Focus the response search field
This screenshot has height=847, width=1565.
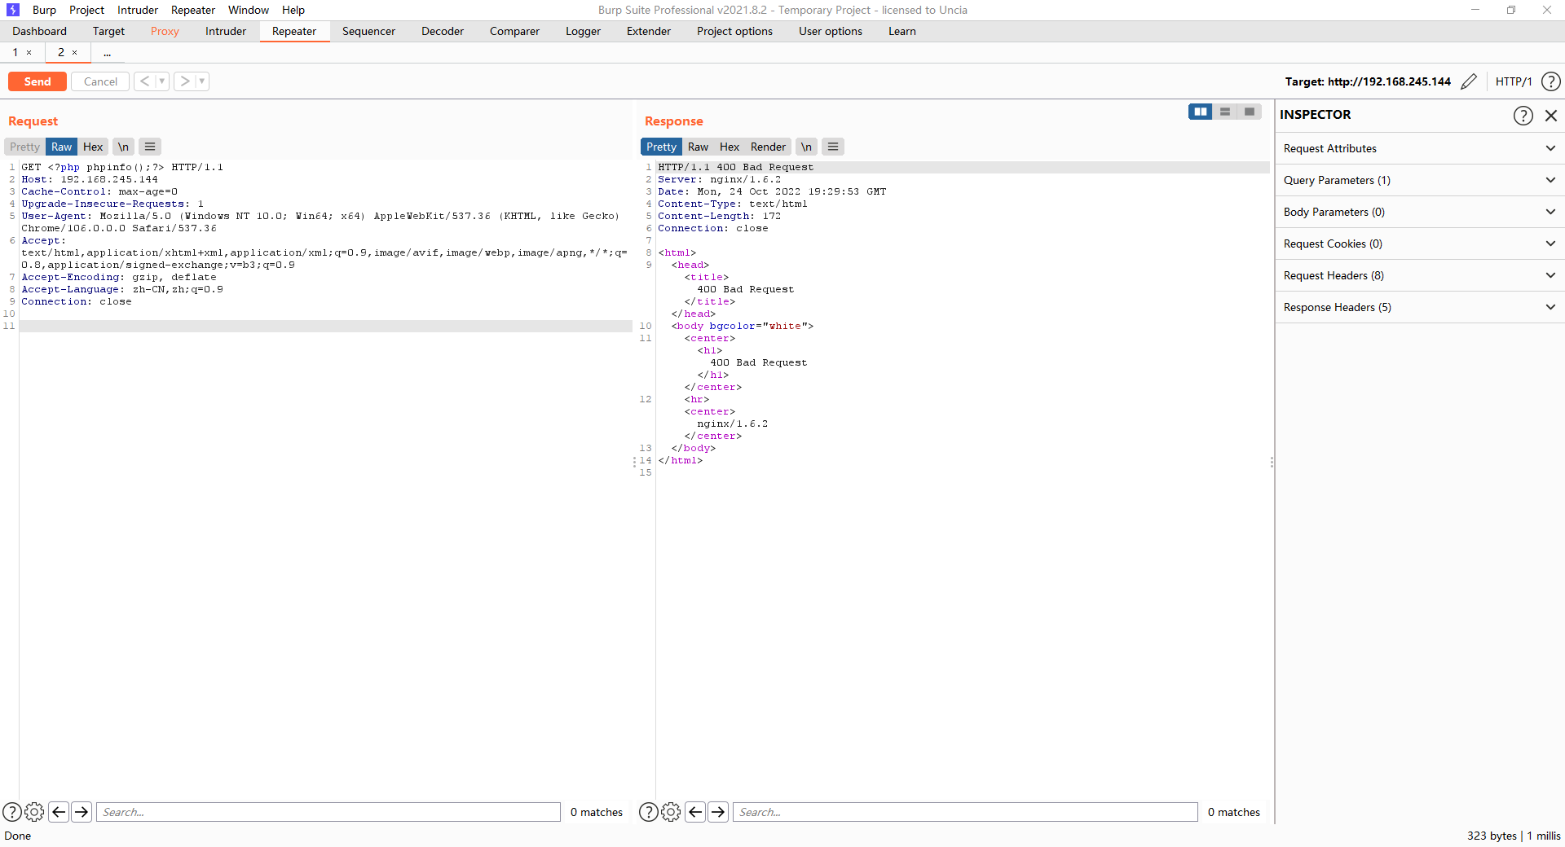click(965, 812)
